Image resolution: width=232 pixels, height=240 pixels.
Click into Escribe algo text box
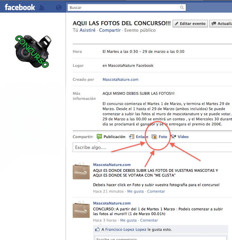[x=151, y=148]
